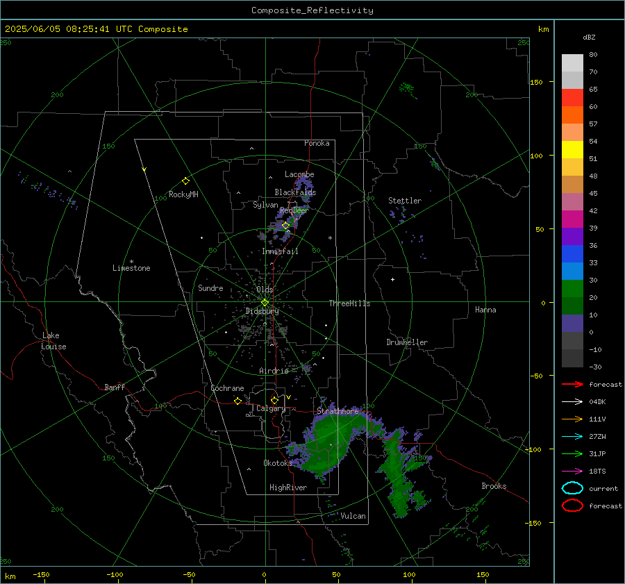Click the yellow diamond marker above RockyMH

pos(185,181)
